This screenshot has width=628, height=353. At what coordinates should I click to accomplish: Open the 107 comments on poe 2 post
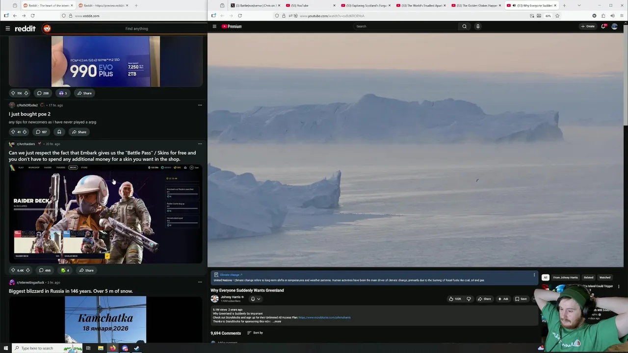(x=41, y=132)
